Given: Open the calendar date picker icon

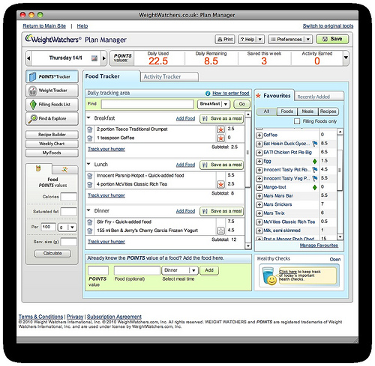Looking at the screenshot, I should [x=94, y=58].
